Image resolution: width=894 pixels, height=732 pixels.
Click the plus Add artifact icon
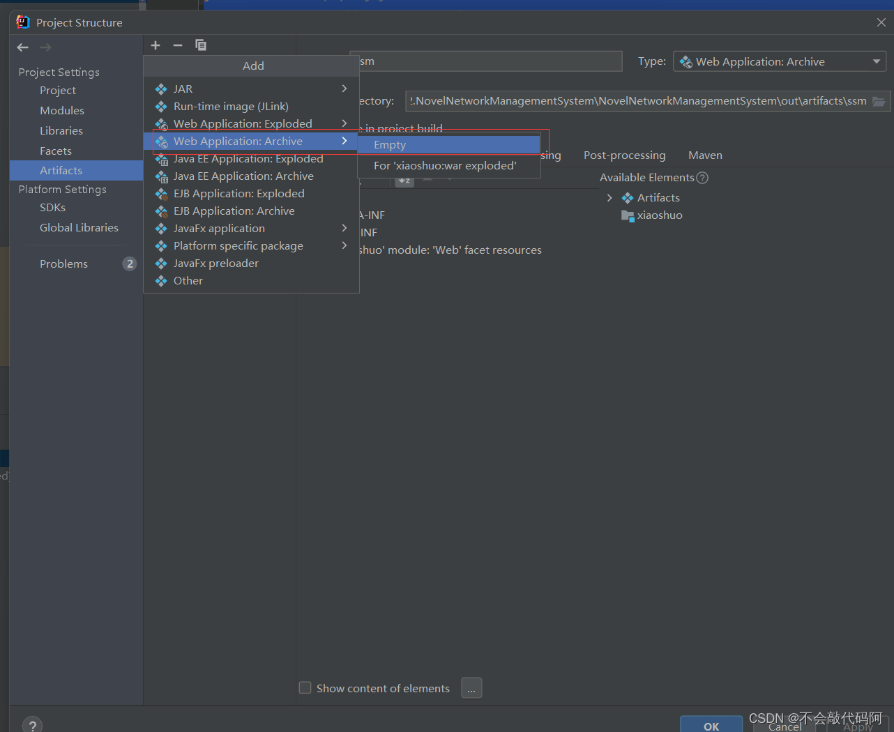[x=156, y=45]
